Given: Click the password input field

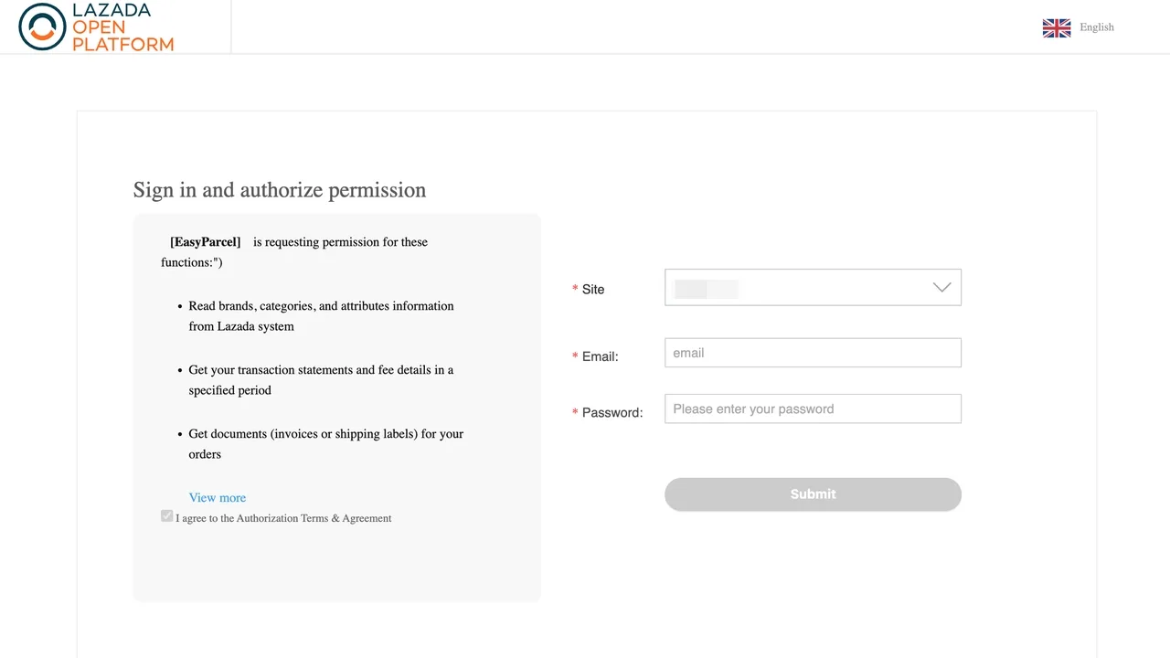Looking at the screenshot, I should pyautogui.click(x=813, y=409).
